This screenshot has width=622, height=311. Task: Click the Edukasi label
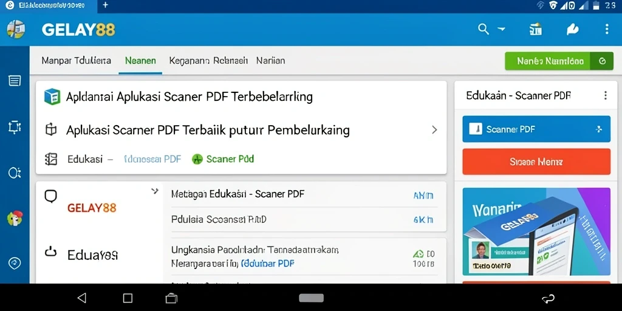pos(85,159)
